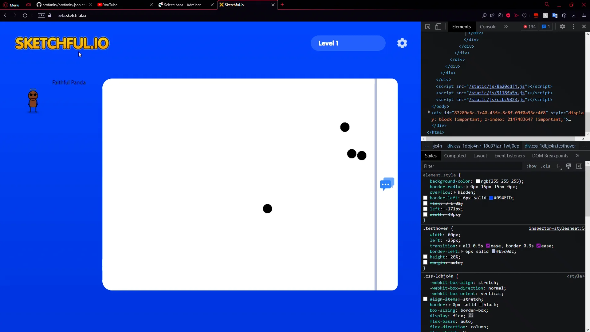This screenshot has width=590, height=332.
Task: Show the 194 errors counter
Action: [x=529, y=27]
